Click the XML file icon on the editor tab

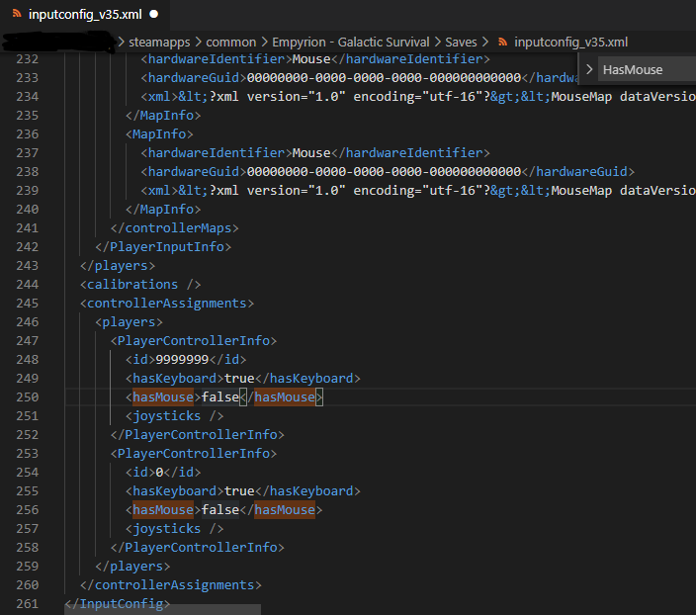(x=17, y=15)
